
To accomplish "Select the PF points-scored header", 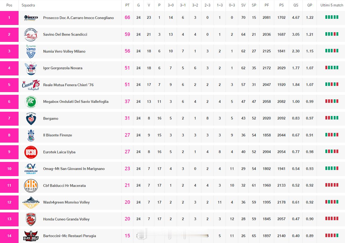I will [267, 5].
